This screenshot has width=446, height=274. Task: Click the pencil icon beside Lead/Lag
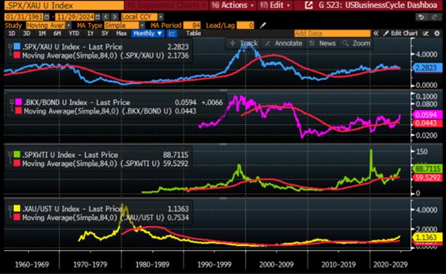[x=263, y=25]
